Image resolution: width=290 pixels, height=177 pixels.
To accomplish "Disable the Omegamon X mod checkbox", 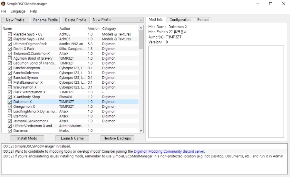I will click(10, 106).
